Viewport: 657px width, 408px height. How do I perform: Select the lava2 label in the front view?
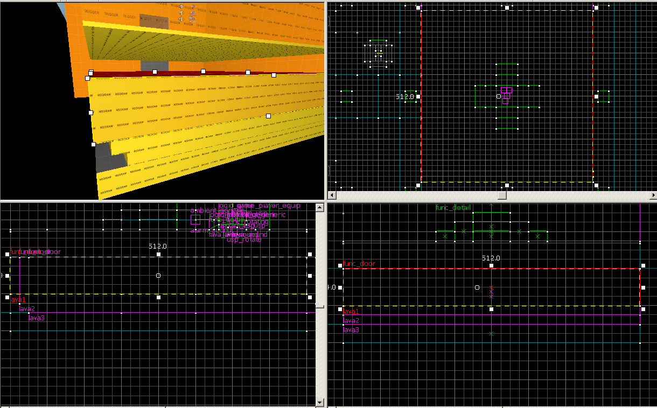pyautogui.click(x=27, y=308)
